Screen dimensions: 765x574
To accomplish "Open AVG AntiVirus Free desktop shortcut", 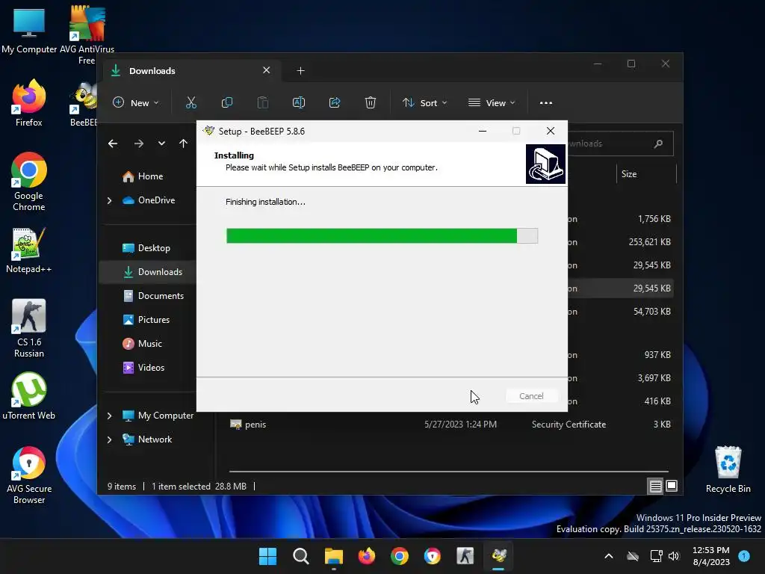I will click(87, 35).
